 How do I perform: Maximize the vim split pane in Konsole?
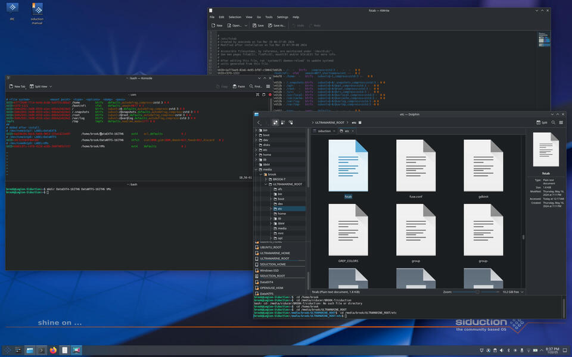(x=257, y=95)
